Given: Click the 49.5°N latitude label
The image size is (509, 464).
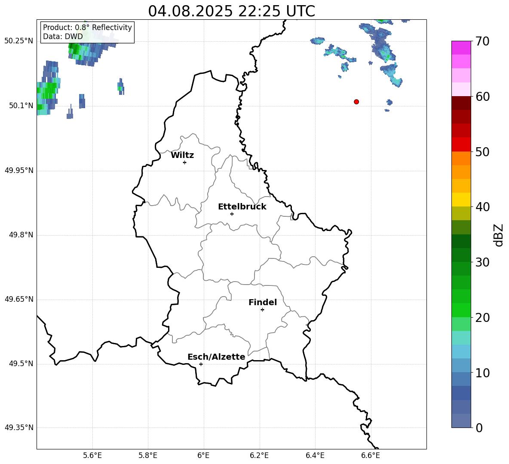Looking at the screenshot, I should (21, 364).
